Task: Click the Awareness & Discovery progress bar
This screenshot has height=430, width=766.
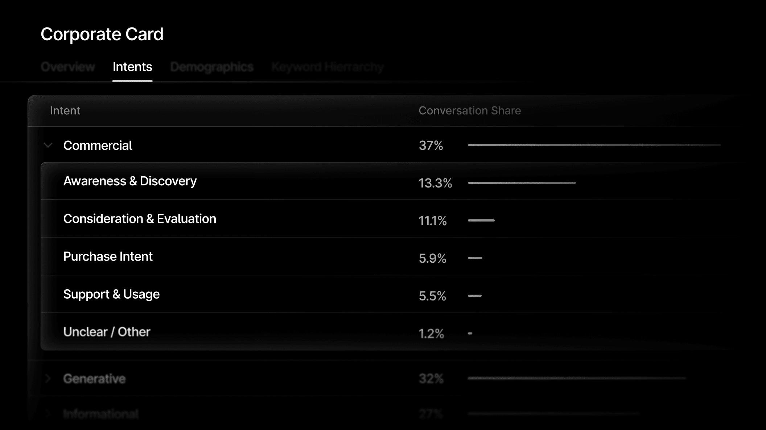Action: click(x=522, y=183)
